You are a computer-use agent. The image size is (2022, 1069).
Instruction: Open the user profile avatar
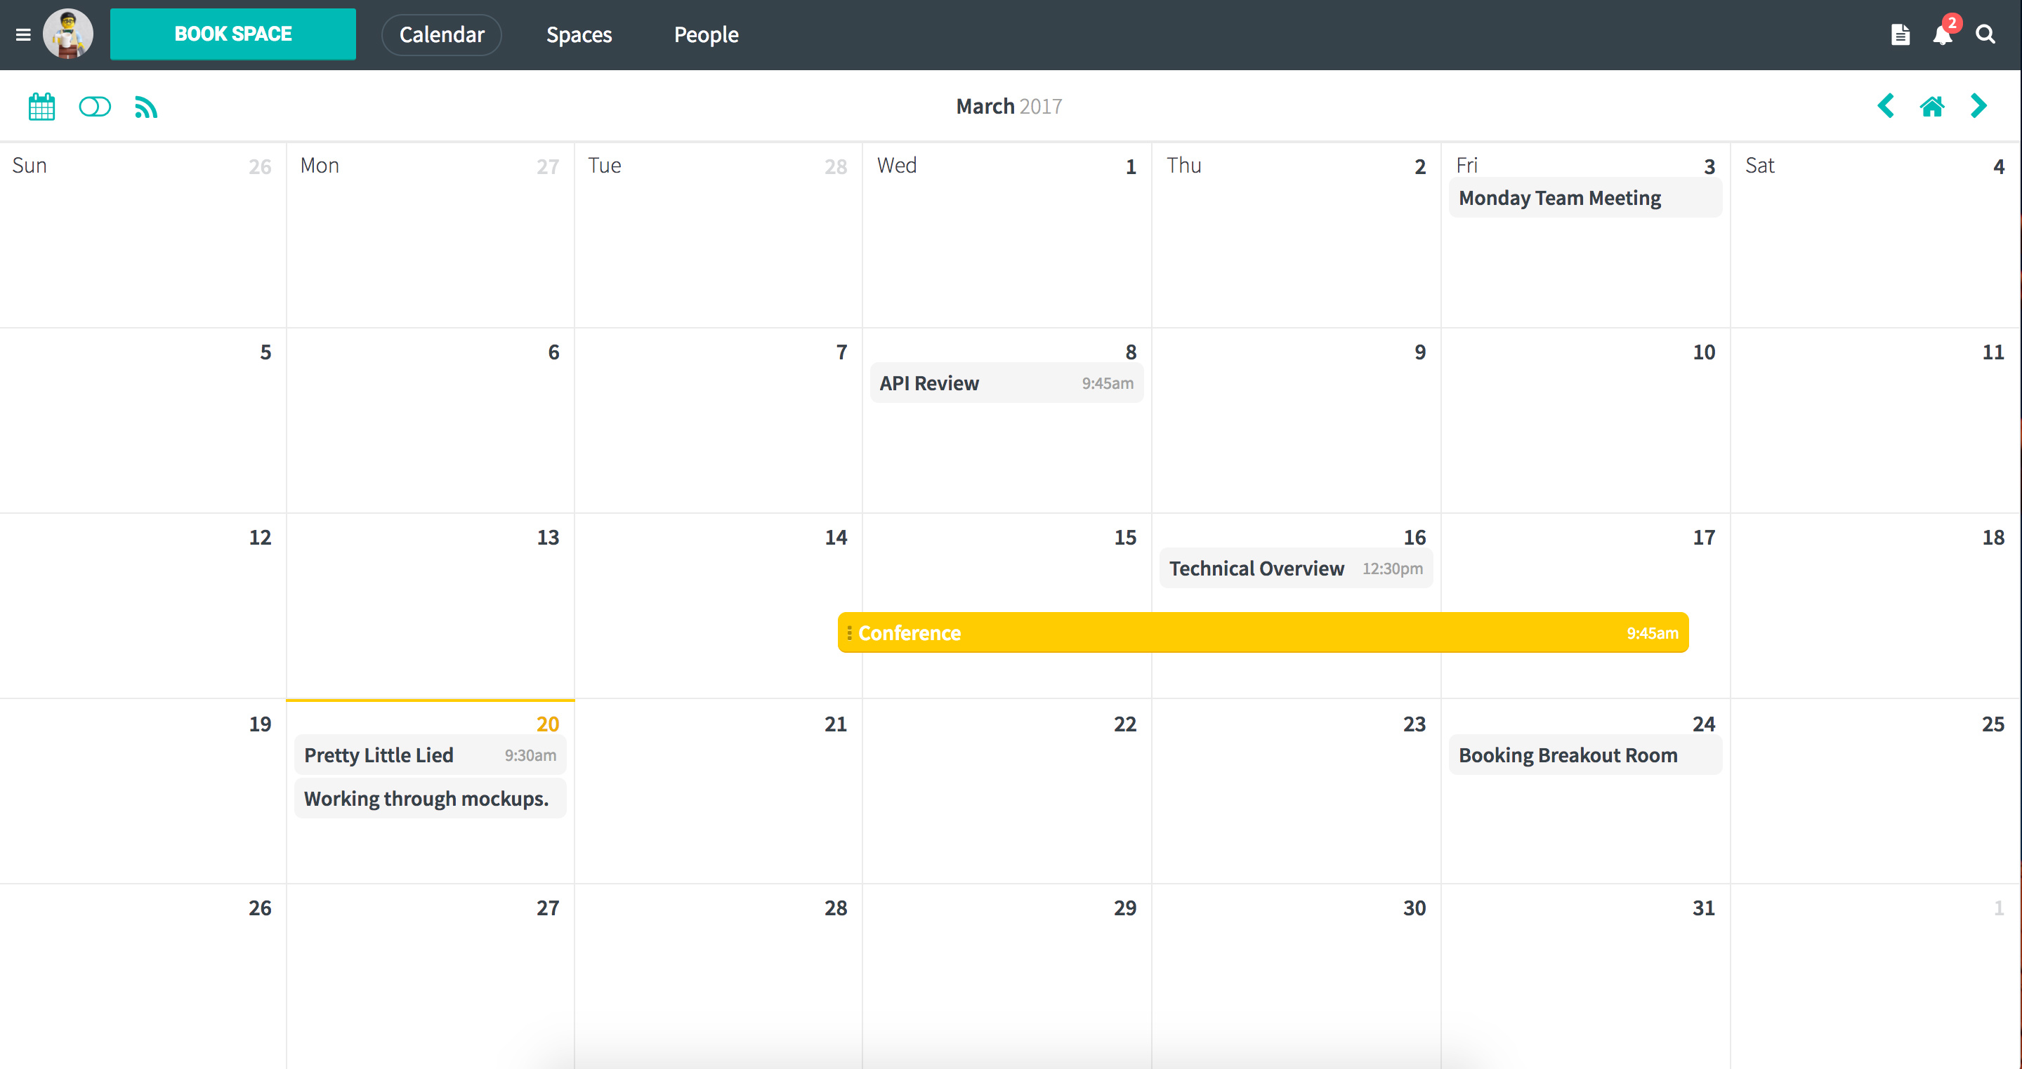pos(68,34)
